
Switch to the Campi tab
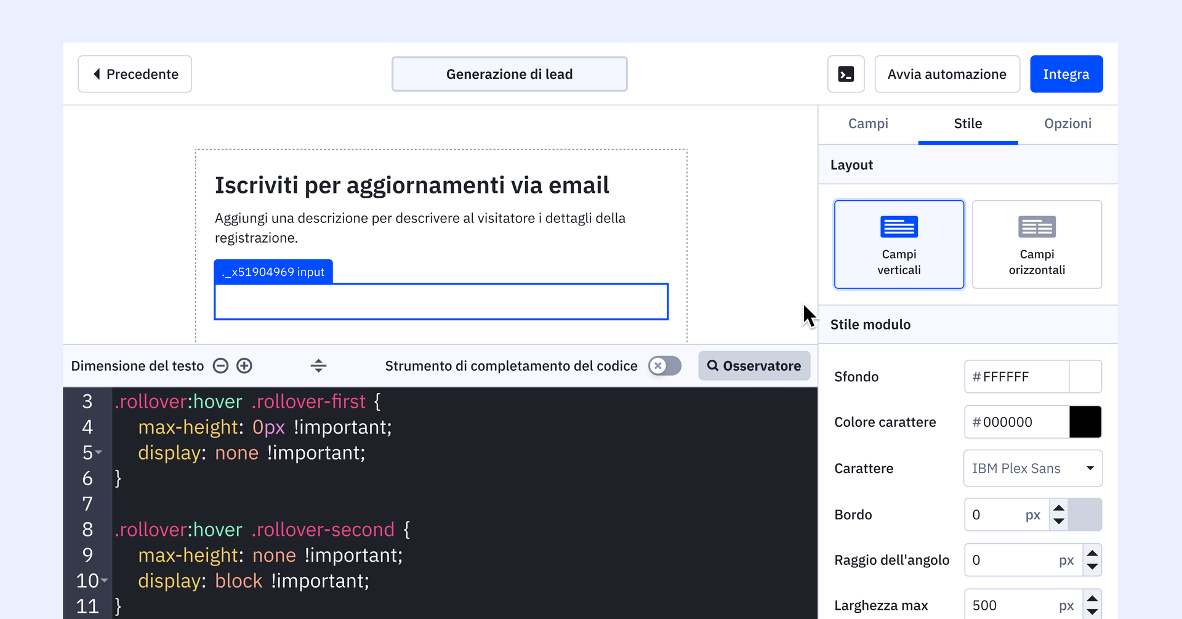point(868,124)
